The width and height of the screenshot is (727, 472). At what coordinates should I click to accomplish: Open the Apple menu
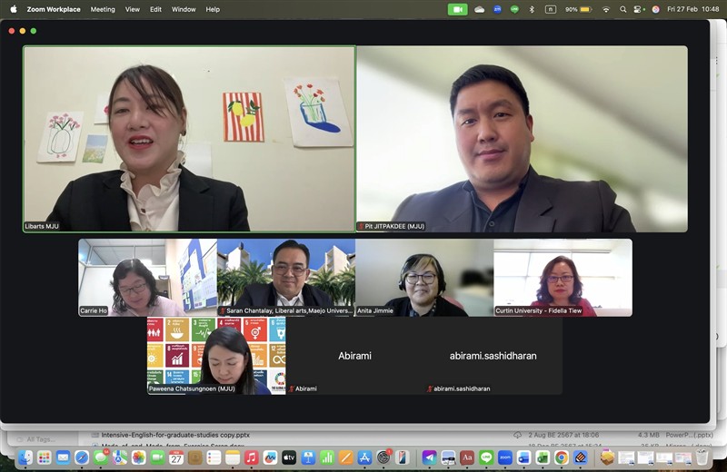(x=13, y=9)
